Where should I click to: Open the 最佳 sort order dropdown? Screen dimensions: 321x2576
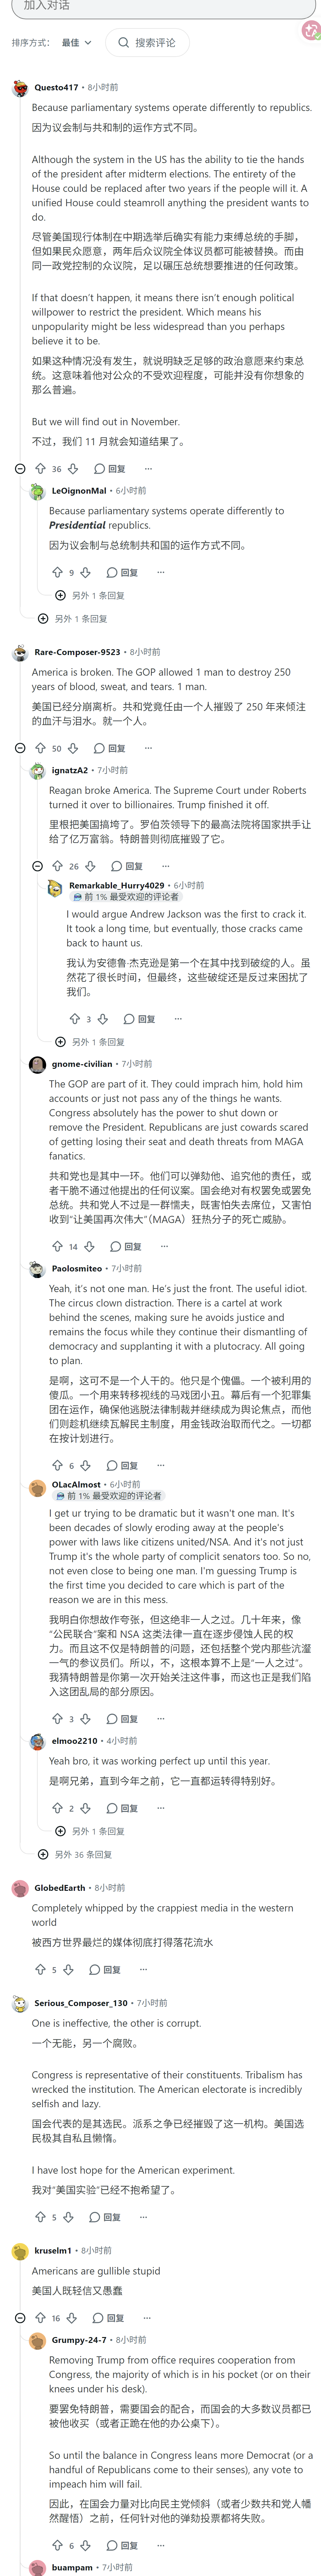(x=76, y=43)
